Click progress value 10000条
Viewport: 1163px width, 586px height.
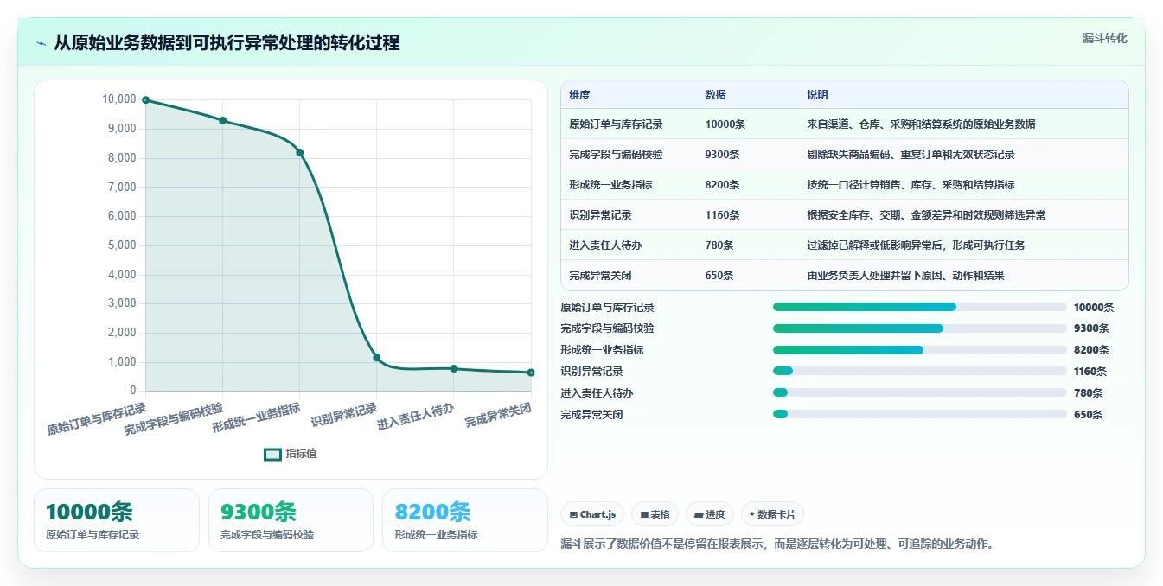pyautogui.click(x=1094, y=308)
